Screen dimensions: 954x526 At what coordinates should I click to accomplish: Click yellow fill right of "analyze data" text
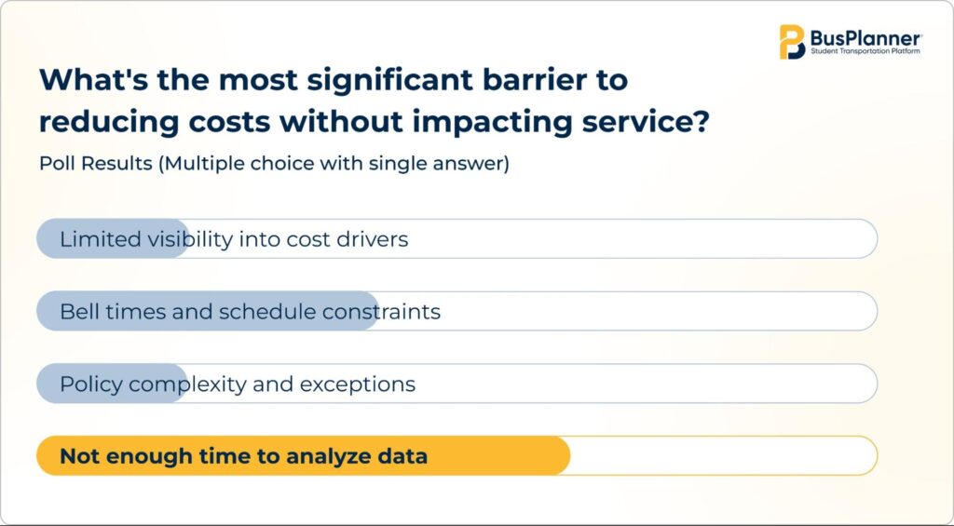click(498, 456)
